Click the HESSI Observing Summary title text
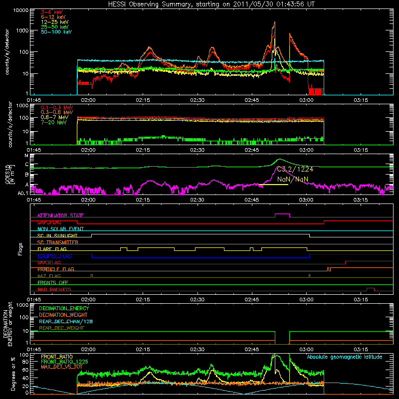 pyautogui.click(x=211, y=4)
